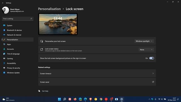
Task: Go to Network & internet settings
Action: (18, 35)
